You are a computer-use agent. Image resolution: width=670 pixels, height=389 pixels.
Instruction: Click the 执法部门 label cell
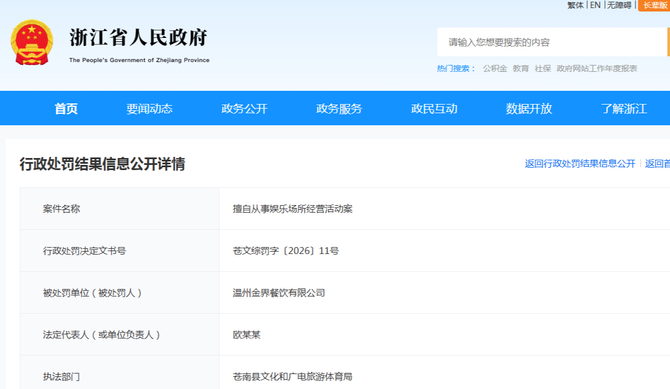coord(120,372)
